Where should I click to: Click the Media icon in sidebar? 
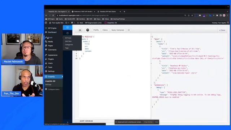pos(46,42)
